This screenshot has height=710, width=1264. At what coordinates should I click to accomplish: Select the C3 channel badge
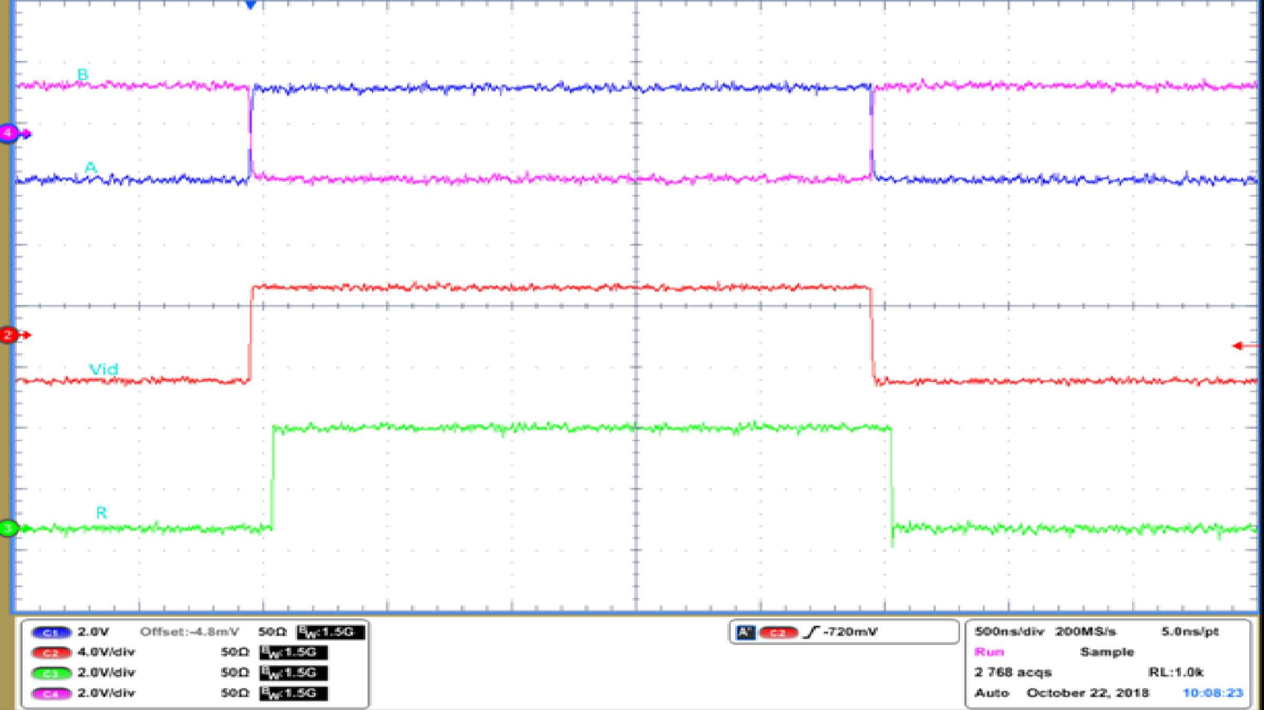click(51, 673)
